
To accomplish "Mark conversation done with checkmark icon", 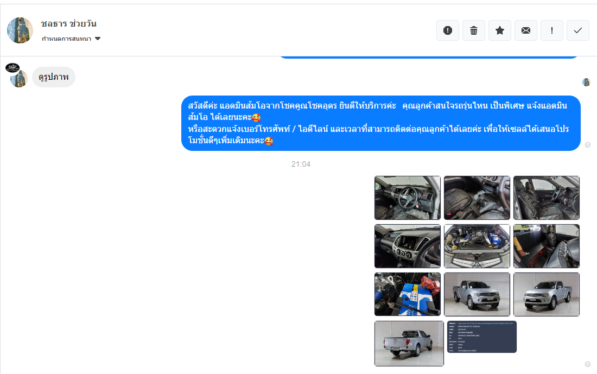I will tap(578, 30).
